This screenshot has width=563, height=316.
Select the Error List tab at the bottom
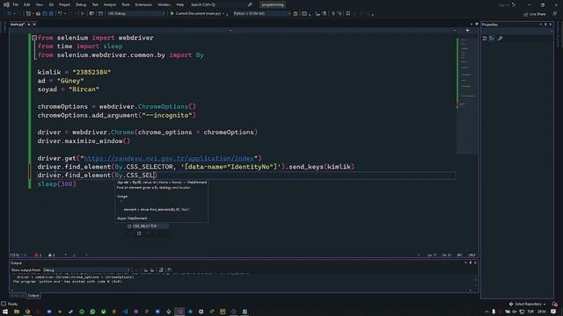point(18,296)
